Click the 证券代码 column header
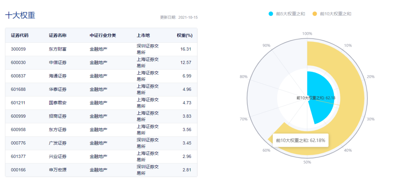This screenshot has width=400, height=186. 20,35
